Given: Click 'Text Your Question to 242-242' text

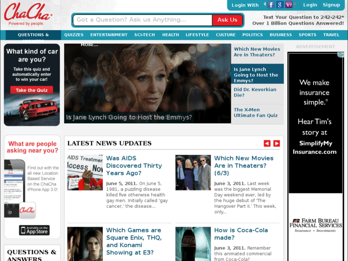Looking at the screenshot, I should click(x=303, y=17).
